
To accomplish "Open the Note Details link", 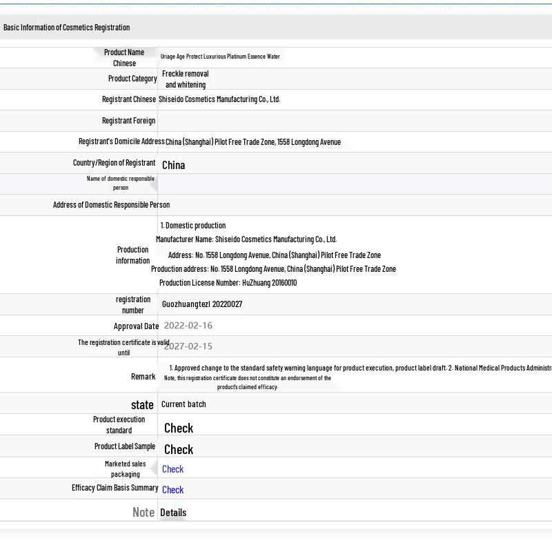I will tap(173, 513).
